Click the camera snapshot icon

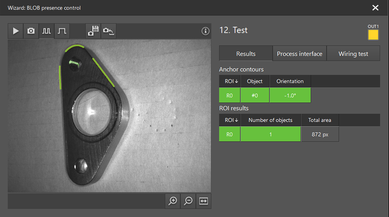tap(31, 31)
